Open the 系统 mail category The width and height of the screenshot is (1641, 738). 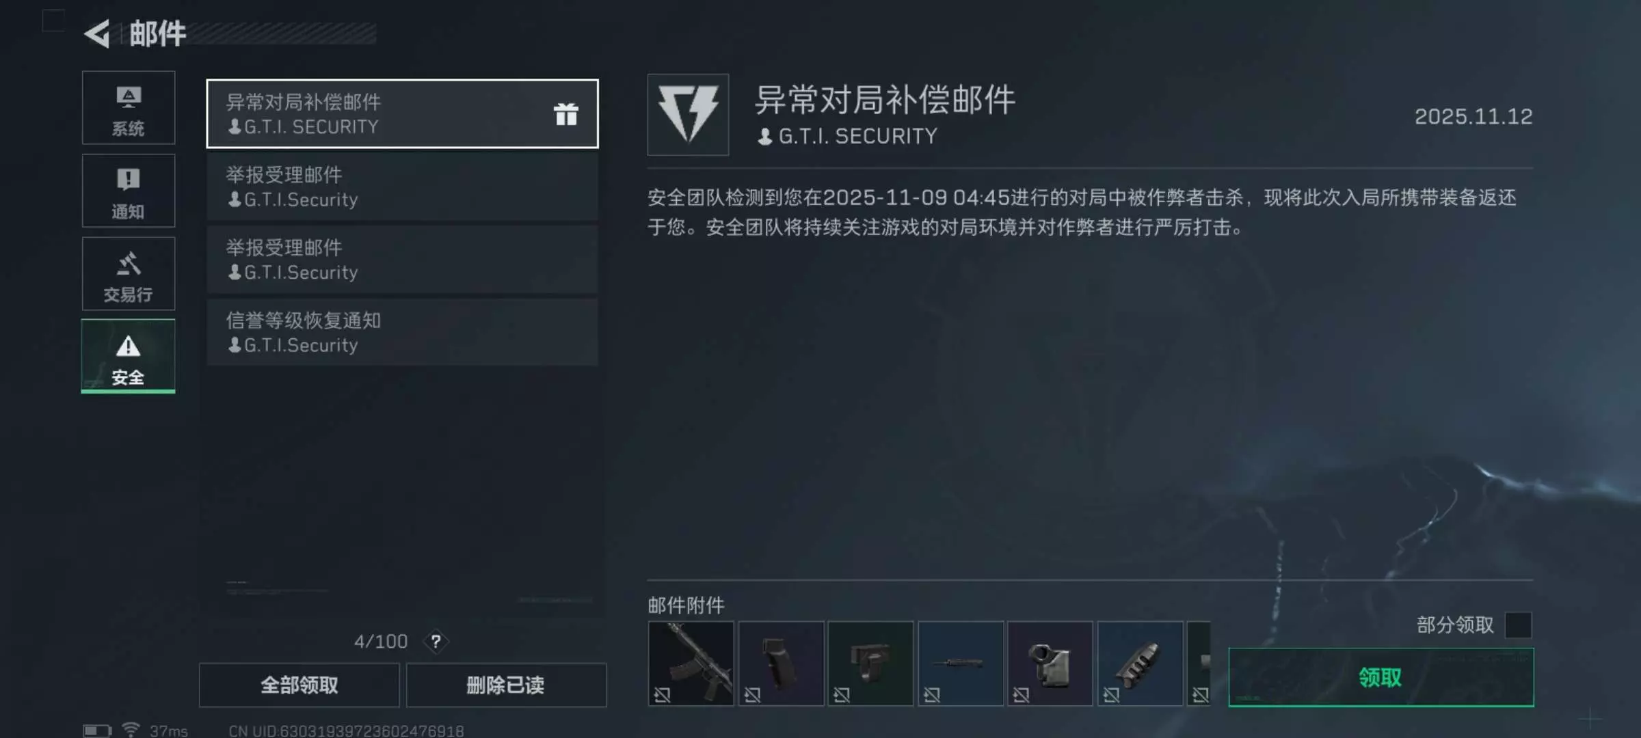point(129,108)
